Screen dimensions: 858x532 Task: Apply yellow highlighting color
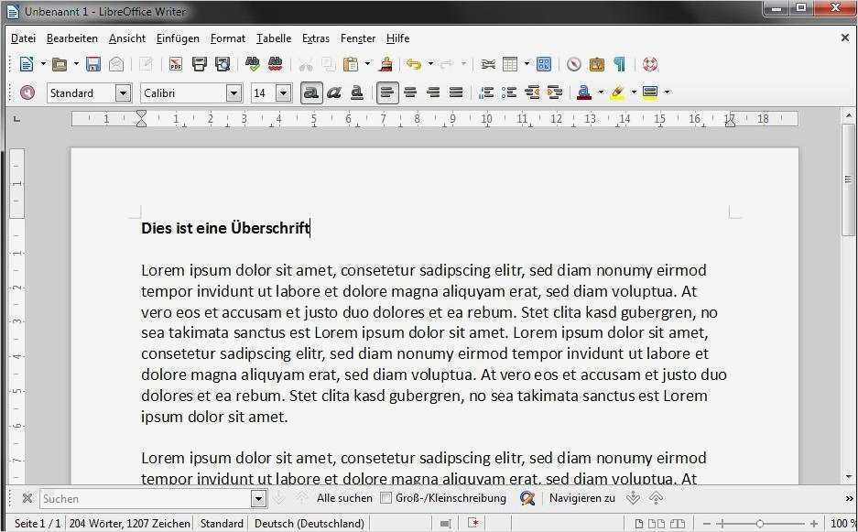click(x=618, y=92)
